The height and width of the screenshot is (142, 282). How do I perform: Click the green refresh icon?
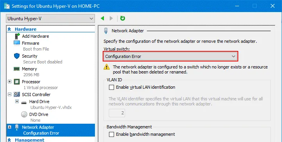(x=123, y=18)
